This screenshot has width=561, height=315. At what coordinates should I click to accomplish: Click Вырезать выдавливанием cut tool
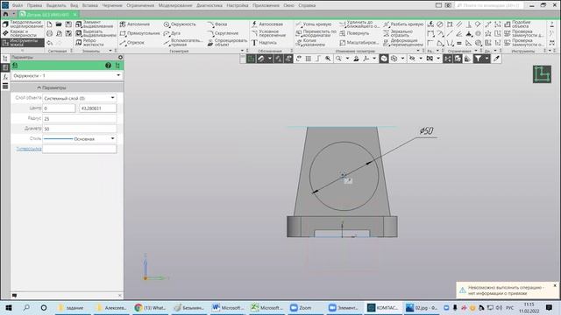(96, 33)
